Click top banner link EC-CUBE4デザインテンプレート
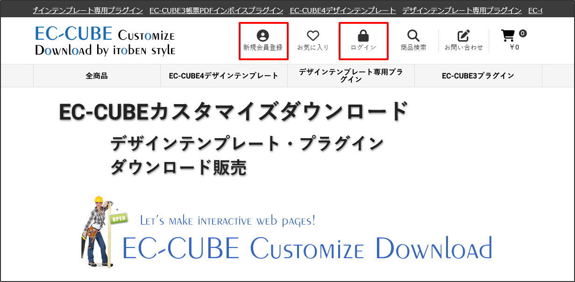 [343, 10]
